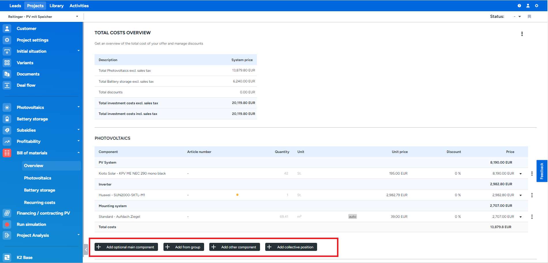
Task: Collapse the Bill of materials section
Action: pos(78,153)
